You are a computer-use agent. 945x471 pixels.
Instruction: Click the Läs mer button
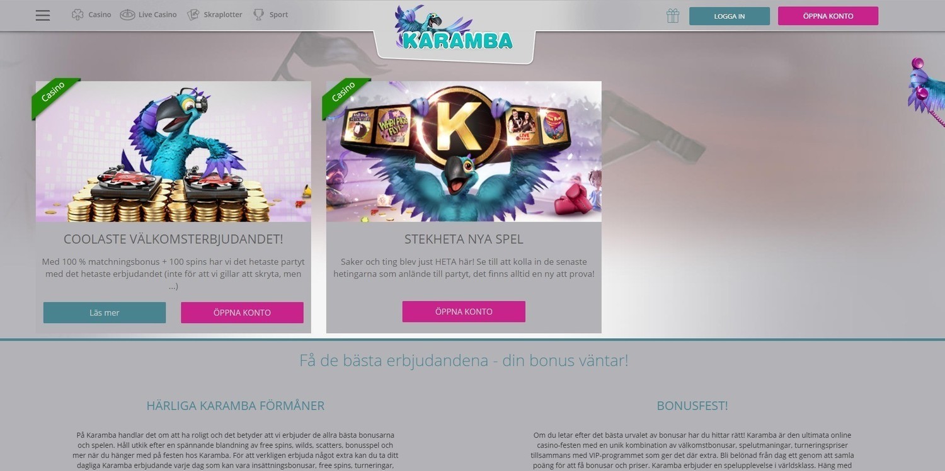click(105, 312)
